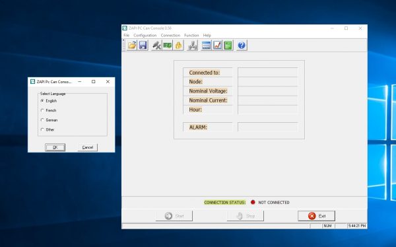The width and height of the screenshot is (396, 247).
Task: Click the Nominal Voltage value field
Action: click(x=268, y=91)
